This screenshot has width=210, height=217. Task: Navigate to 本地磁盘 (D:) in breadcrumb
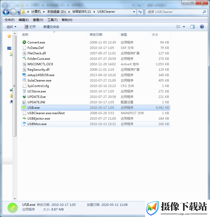pyautogui.click(x=56, y=12)
